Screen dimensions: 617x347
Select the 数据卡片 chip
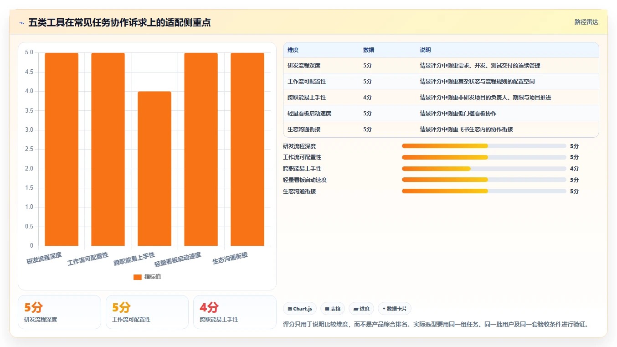coord(395,309)
